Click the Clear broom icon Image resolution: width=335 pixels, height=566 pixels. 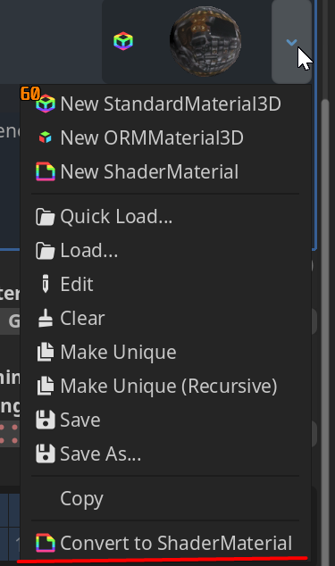[x=46, y=318]
